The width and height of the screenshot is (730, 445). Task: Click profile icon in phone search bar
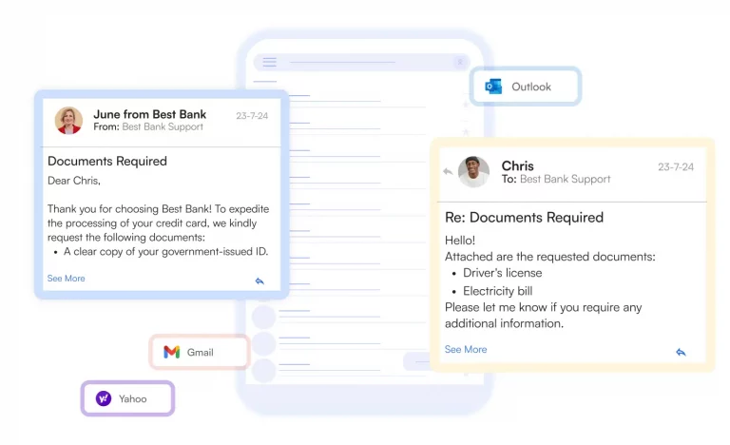click(459, 62)
